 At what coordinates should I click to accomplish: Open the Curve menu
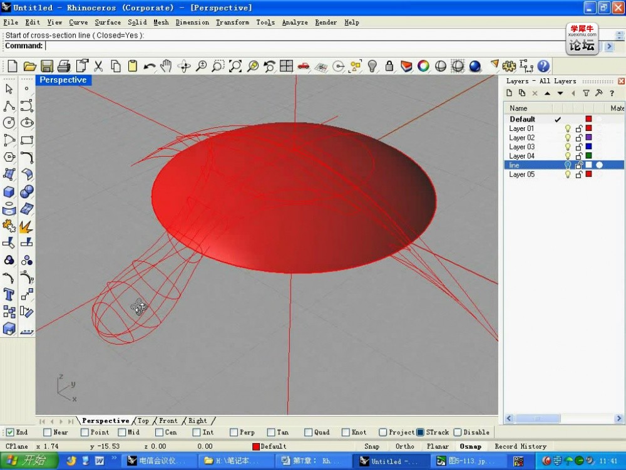pyautogui.click(x=78, y=23)
